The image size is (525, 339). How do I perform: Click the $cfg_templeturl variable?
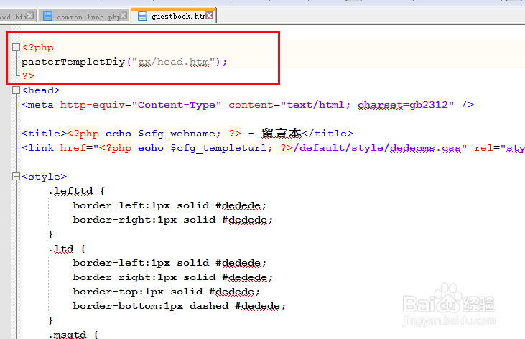click(218, 148)
